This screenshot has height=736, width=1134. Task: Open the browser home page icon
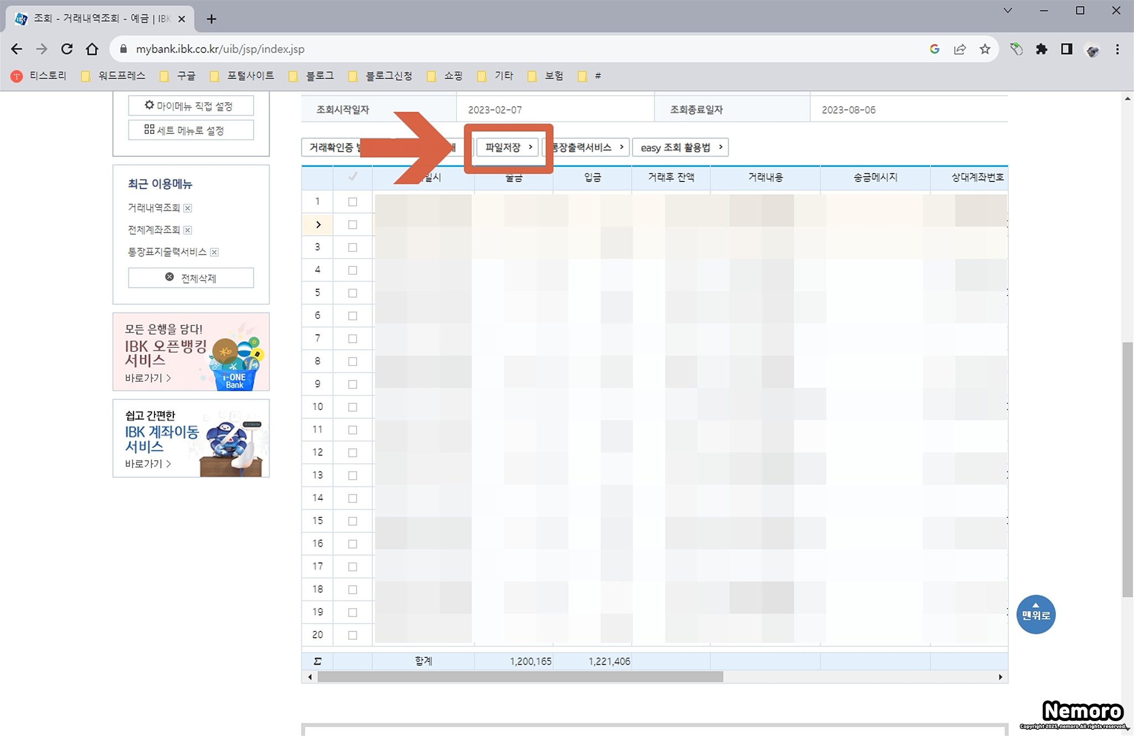[92, 49]
